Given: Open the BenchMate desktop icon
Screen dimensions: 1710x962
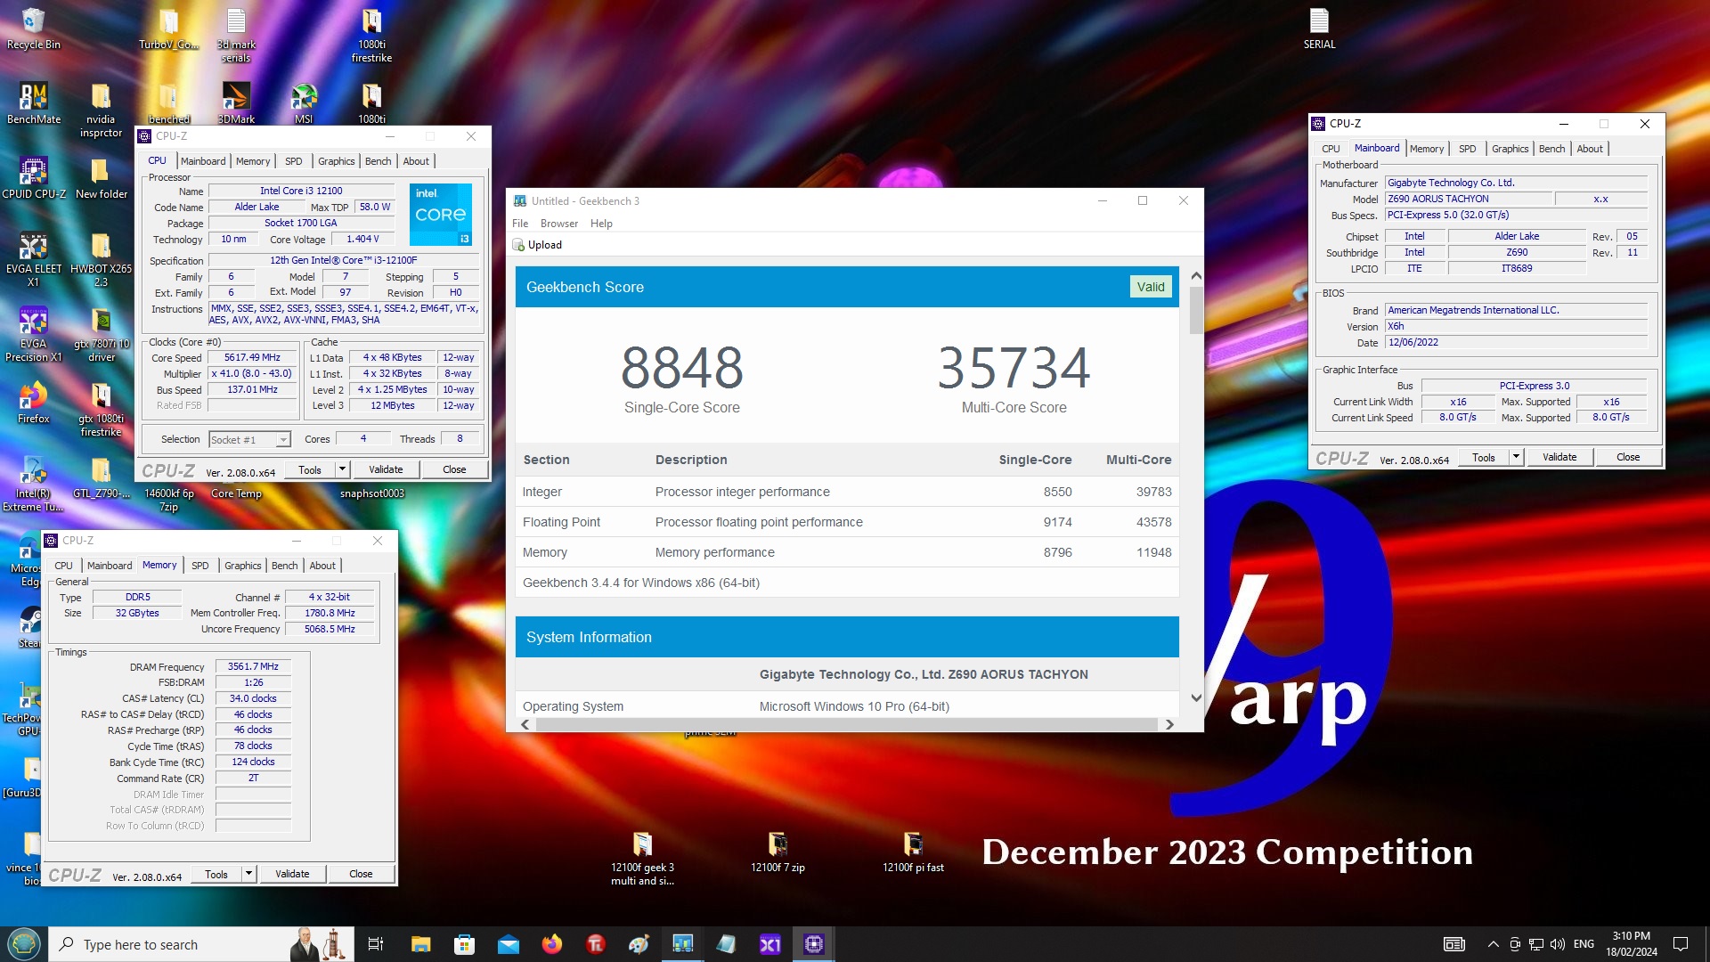Looking at the screenshot, I should [34, 104].
